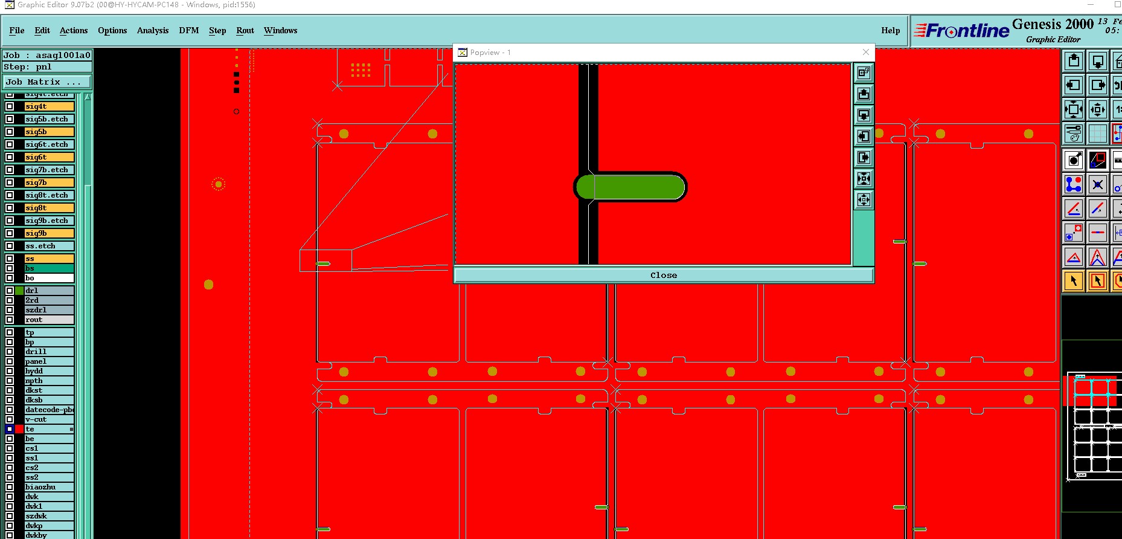Select the bo layer name
Screen dimensions: 1122x539
click(x=49, y=278)
